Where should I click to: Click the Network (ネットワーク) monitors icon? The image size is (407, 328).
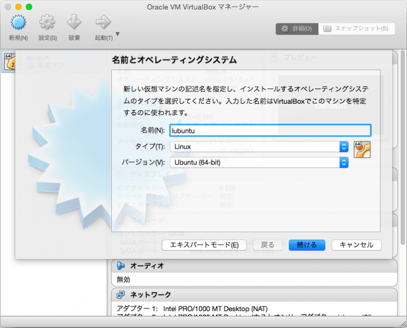[x=121, y=295]
